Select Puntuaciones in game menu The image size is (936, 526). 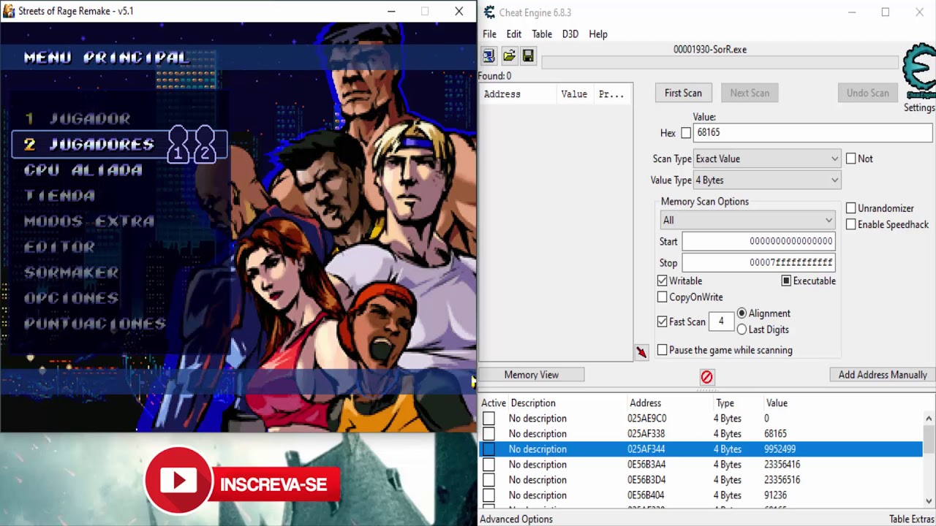point(94,324)
